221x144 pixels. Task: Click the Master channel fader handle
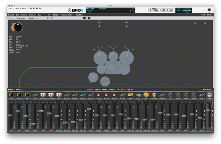(x=208, y=110)
